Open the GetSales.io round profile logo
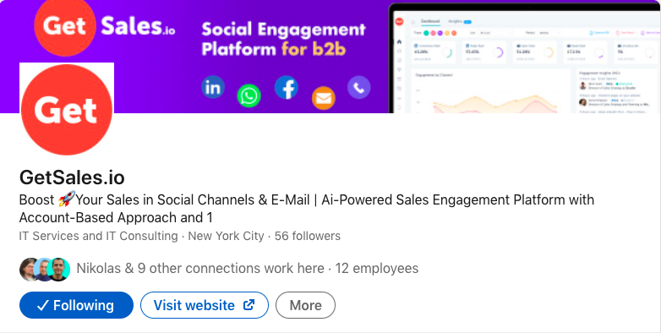This screenshot has width=661, height=333. click(67, 110)
